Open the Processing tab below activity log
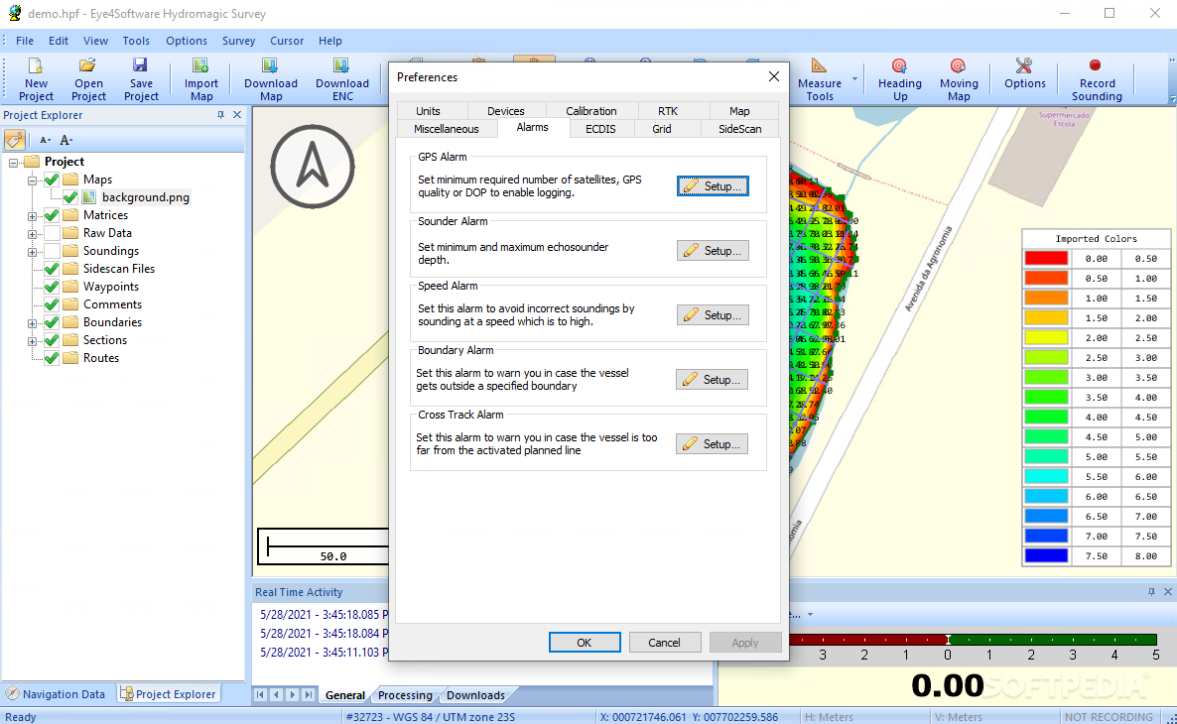Viewport: 1177px width, 724px height. point(405,695)
